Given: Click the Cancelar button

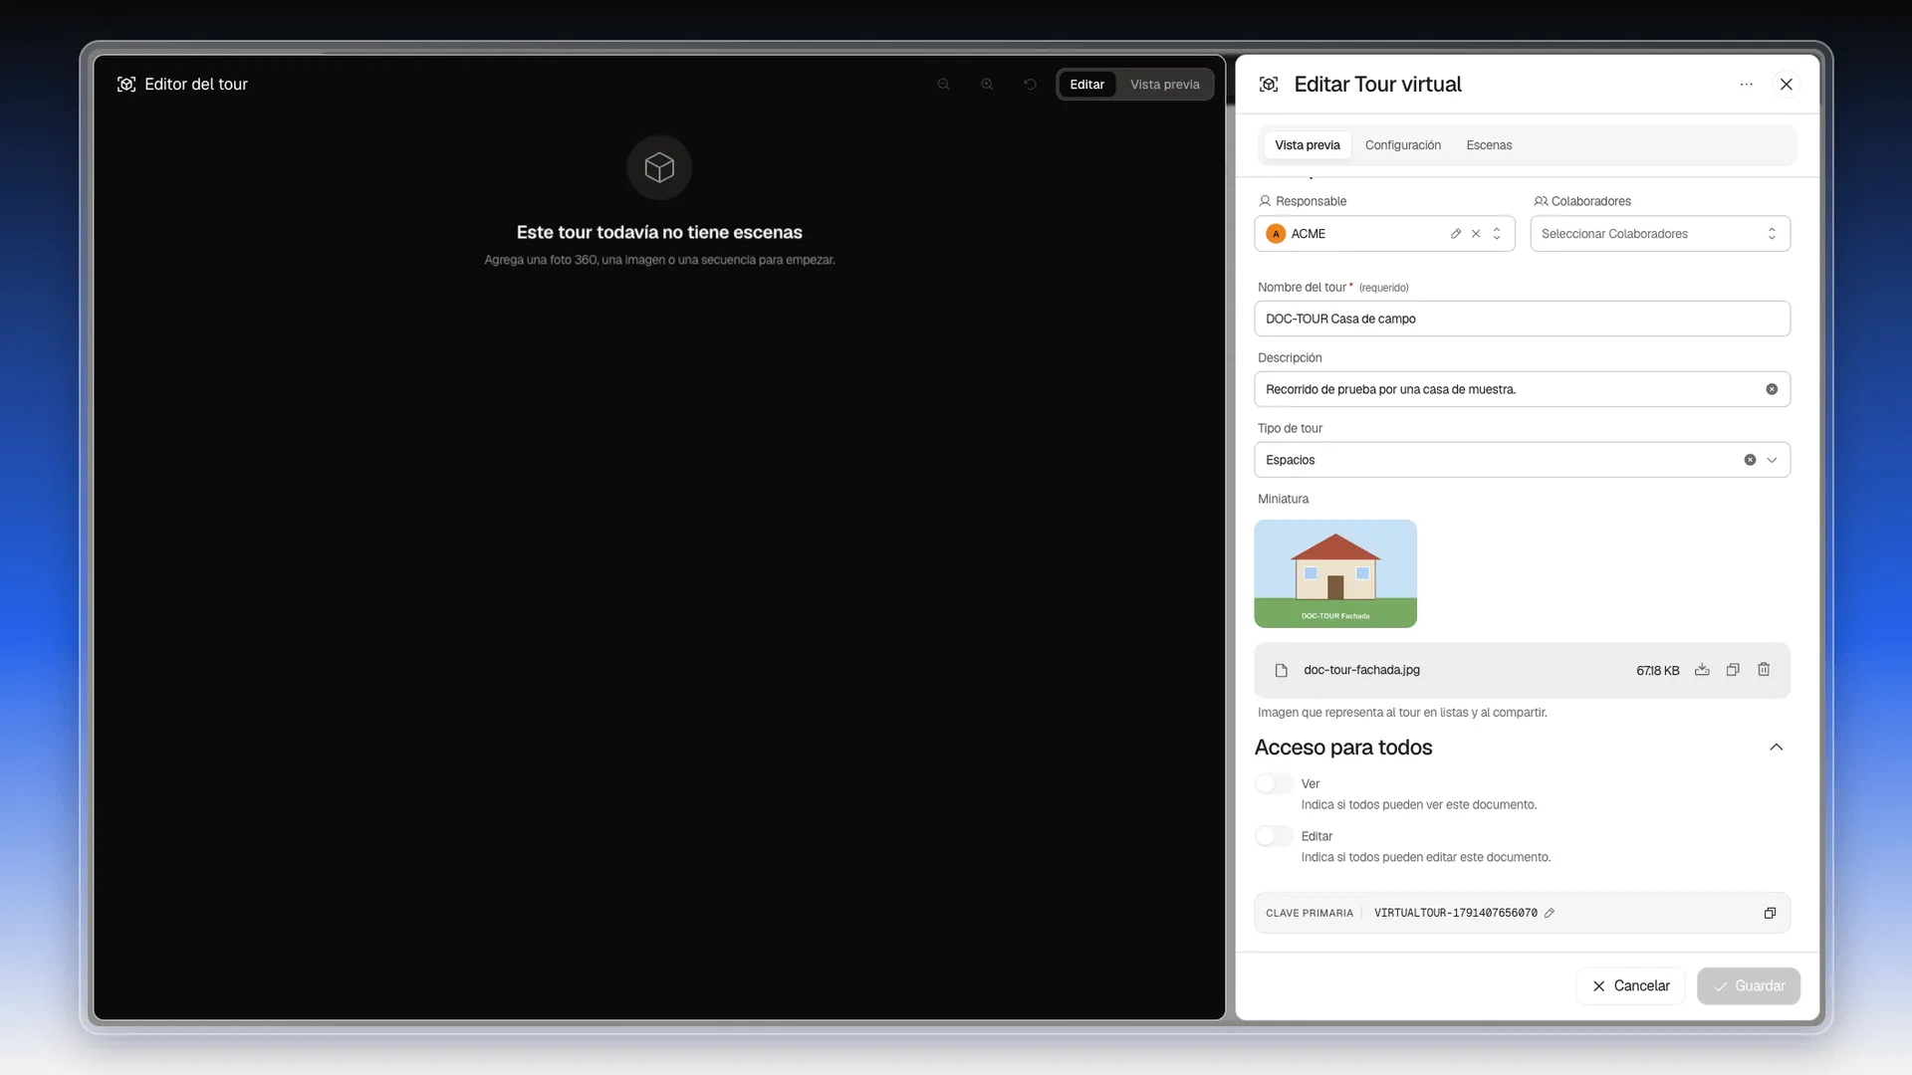Looking at the screenshot, I should [x=1630, y=986].
